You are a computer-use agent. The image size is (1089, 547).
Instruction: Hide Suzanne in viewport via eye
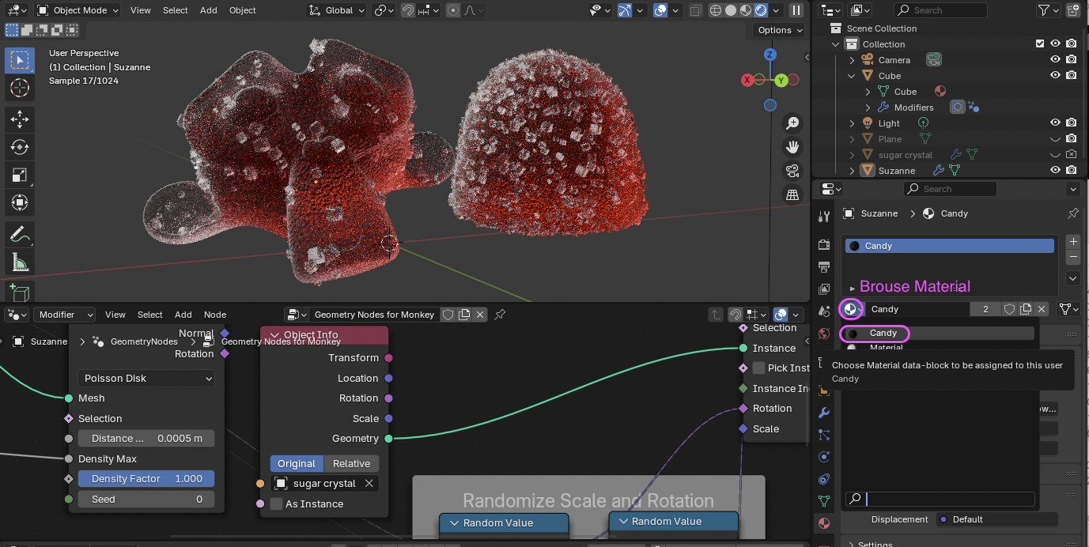(x=1055, y=171)
